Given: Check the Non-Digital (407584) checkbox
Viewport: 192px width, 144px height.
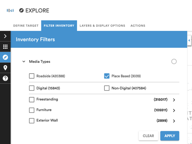Looking at the screenshot, I should (x=107, y=88).
